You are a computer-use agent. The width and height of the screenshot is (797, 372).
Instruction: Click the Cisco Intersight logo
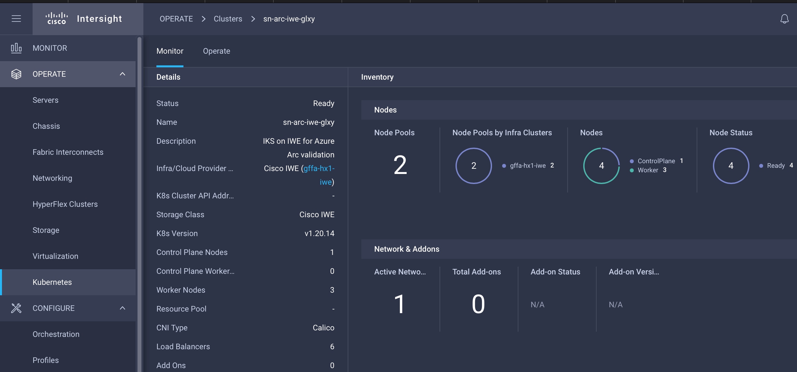[84, 19]
